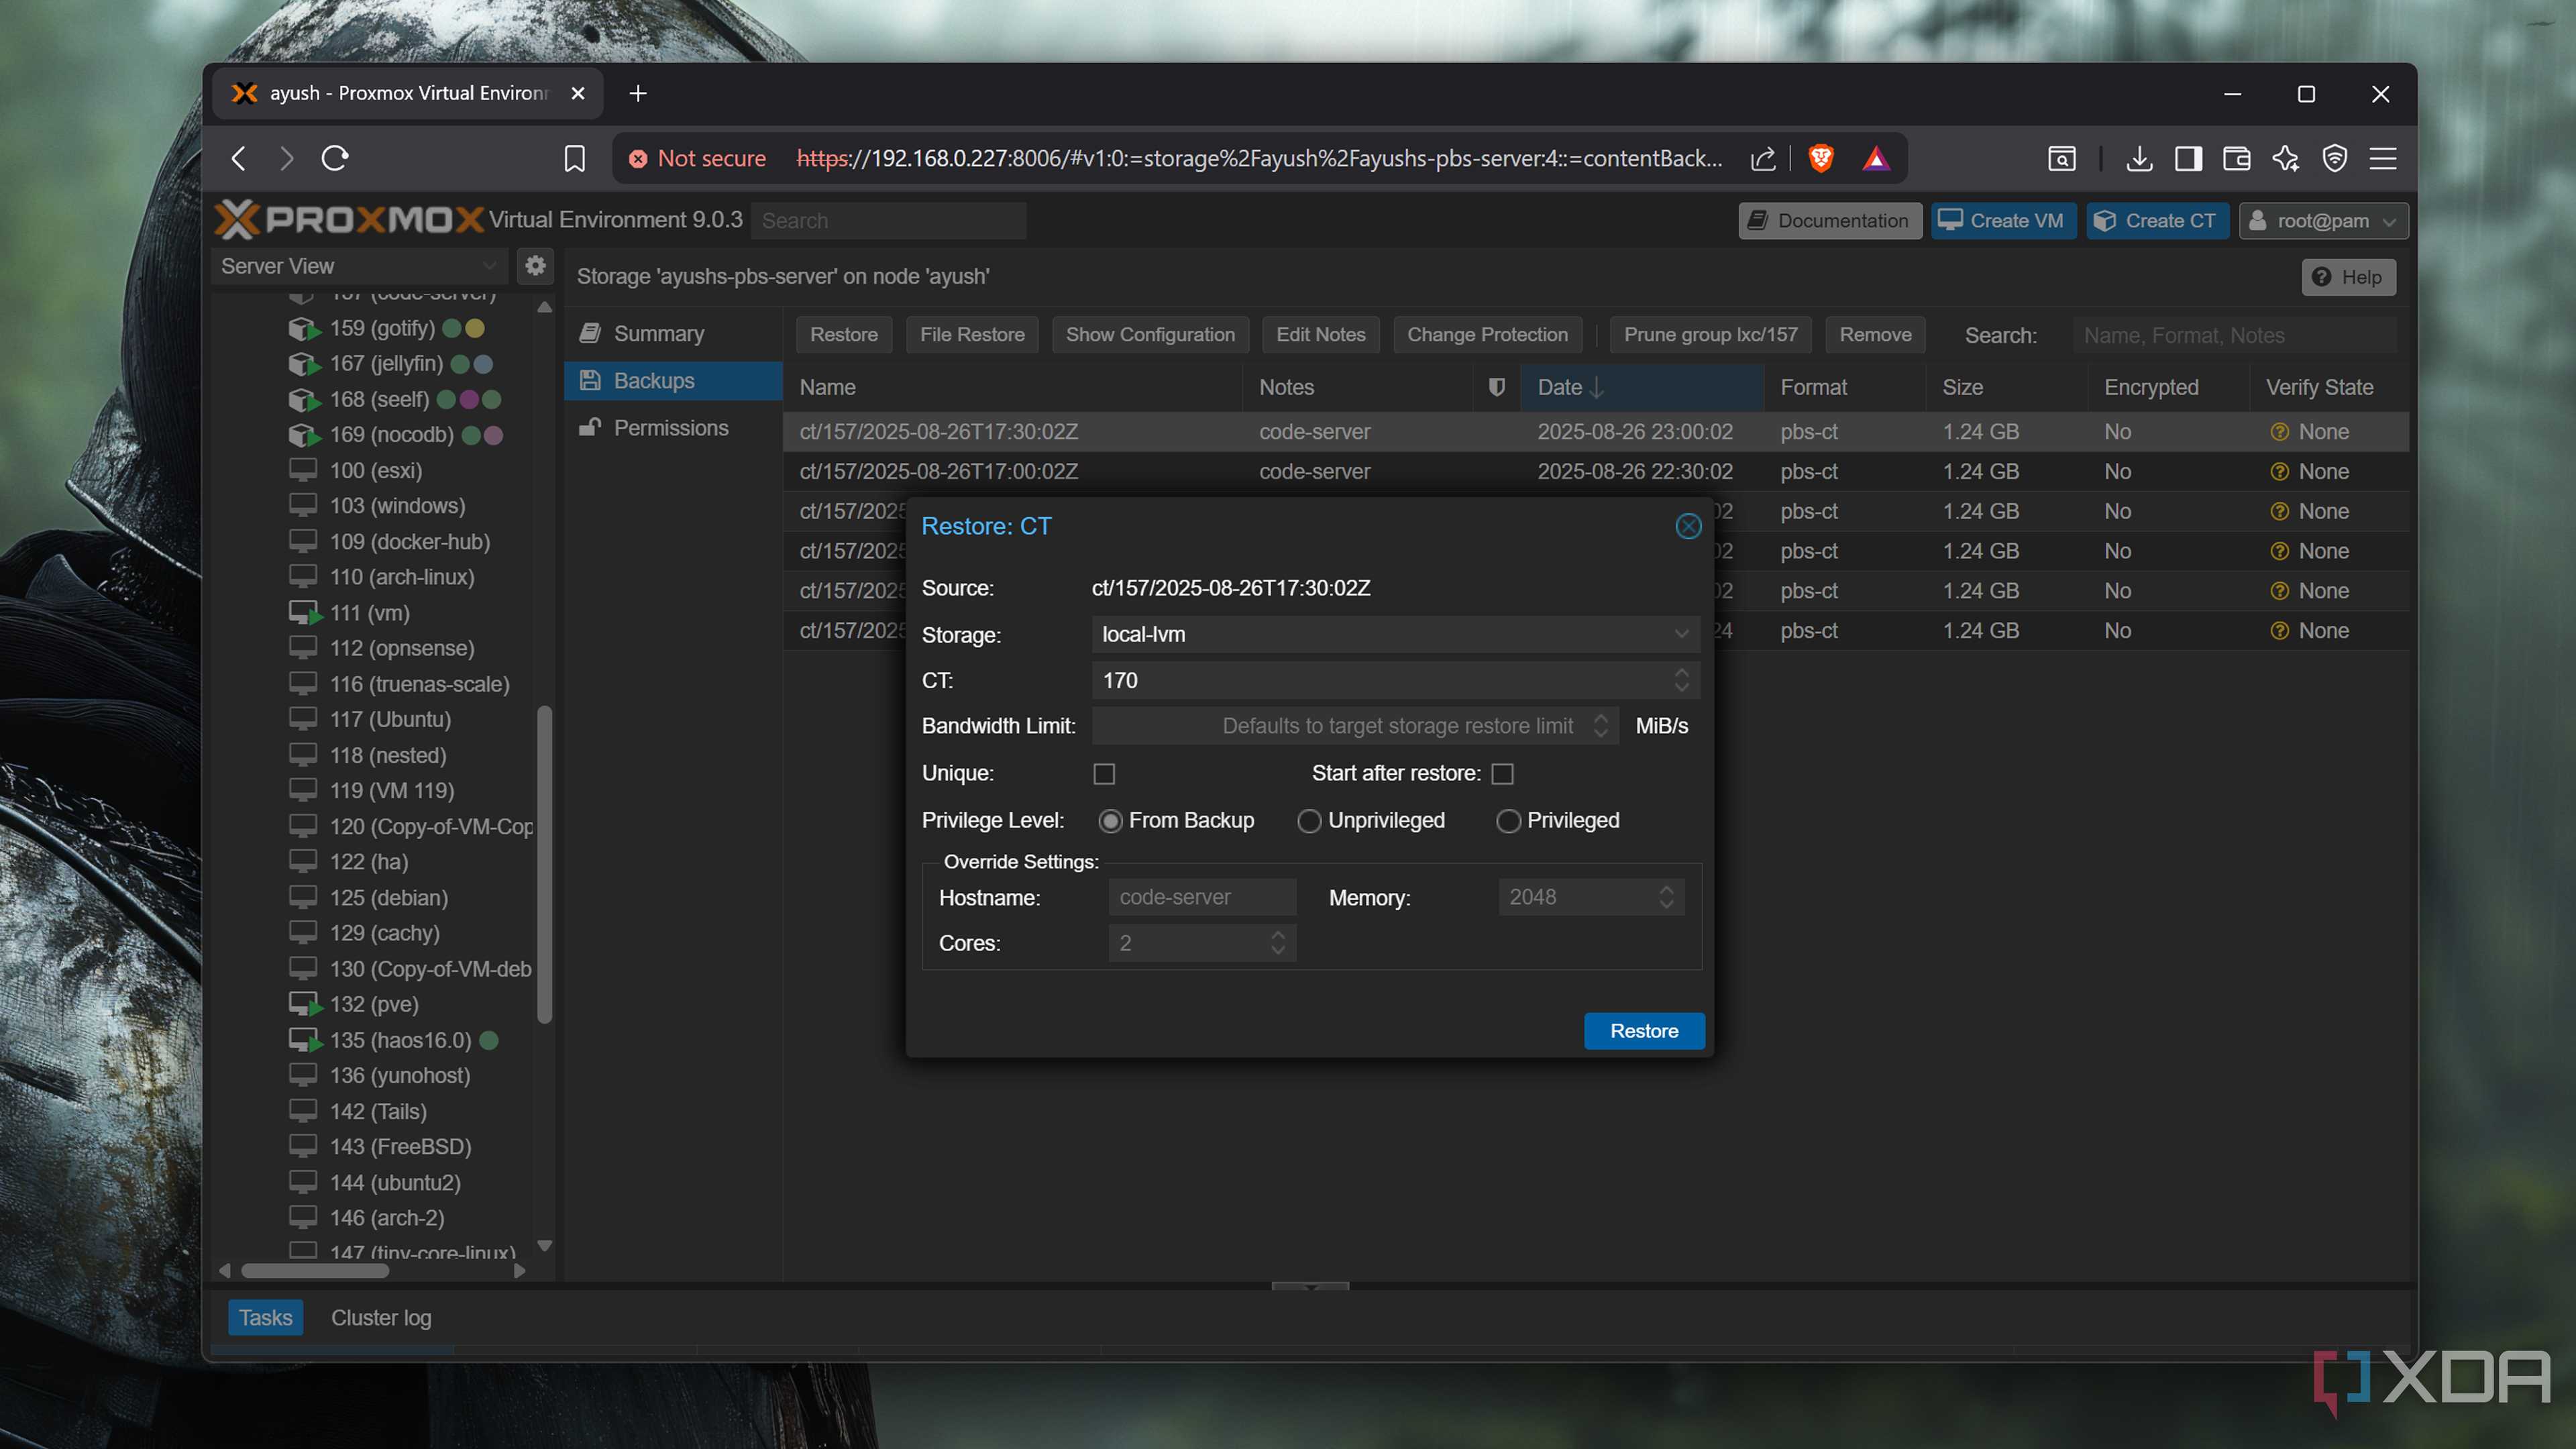This screenshot has height=1449, width=2576.
Task: Expand the bottom tasks panel handle
Action: tap(1310, 1286)
